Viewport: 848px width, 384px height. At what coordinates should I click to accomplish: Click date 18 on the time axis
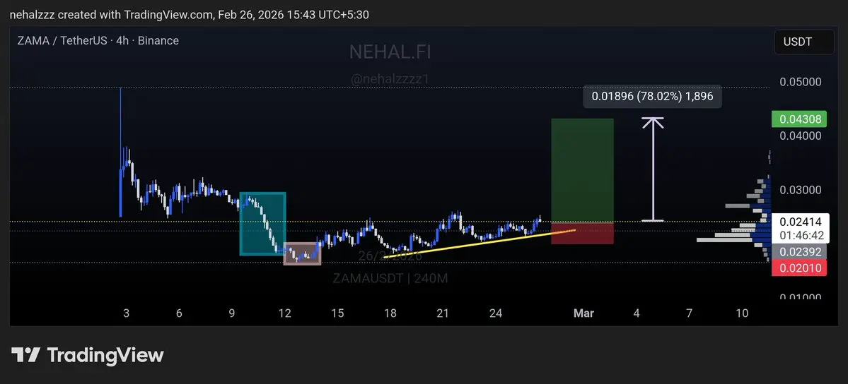pos(390,313)
